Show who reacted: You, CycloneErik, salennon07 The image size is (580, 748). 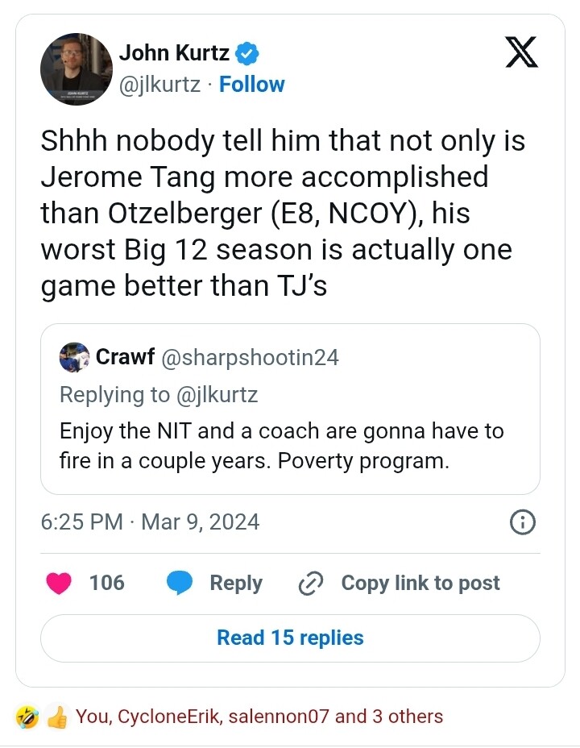tap(259, 716)
